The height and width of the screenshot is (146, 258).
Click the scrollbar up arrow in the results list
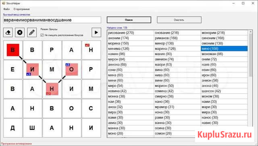point(251,32)
